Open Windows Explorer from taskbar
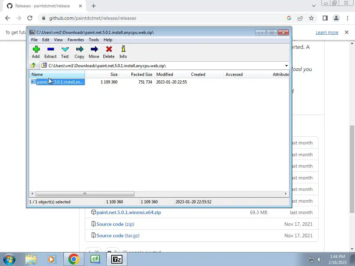The height and width of the screenshot is (266, 355). click(31, 259)
